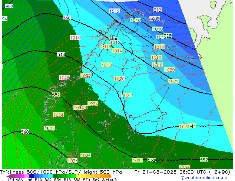Select the darkest green legend swatch above 534
This screenshot has height=181, width=235.
point(55,176)
